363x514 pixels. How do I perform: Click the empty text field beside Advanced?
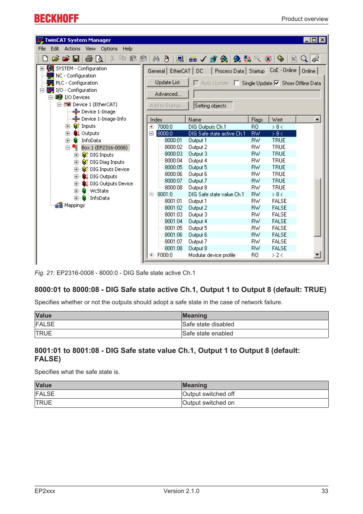257,94
